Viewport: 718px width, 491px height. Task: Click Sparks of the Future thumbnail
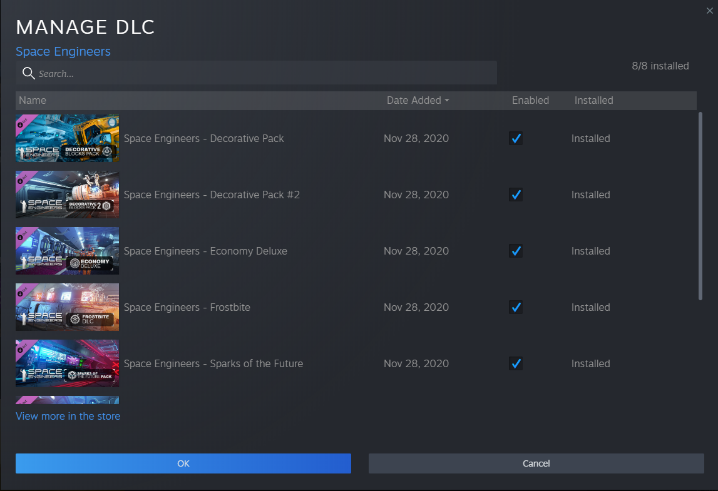click(x=67, y=363)
